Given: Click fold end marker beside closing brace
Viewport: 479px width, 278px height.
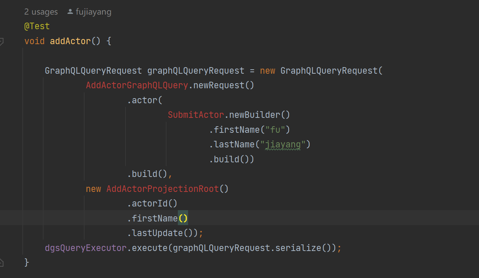Looking at the screenshot, I should [x=1, y=262].
